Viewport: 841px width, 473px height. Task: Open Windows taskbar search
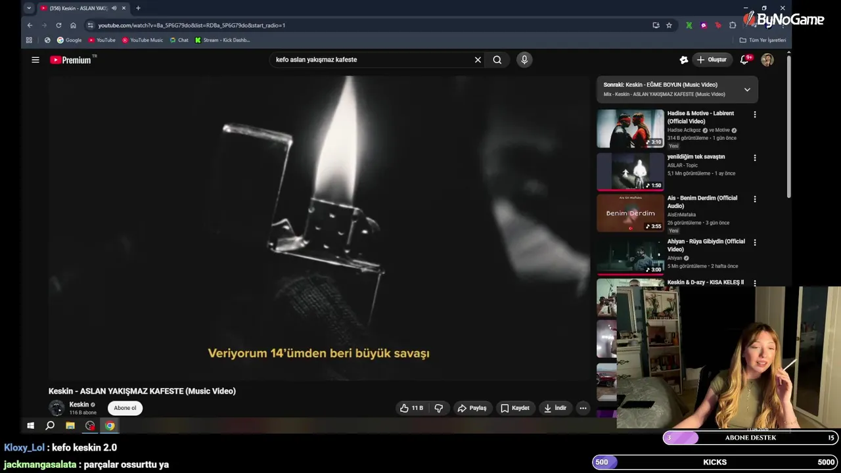pos(50,426)
